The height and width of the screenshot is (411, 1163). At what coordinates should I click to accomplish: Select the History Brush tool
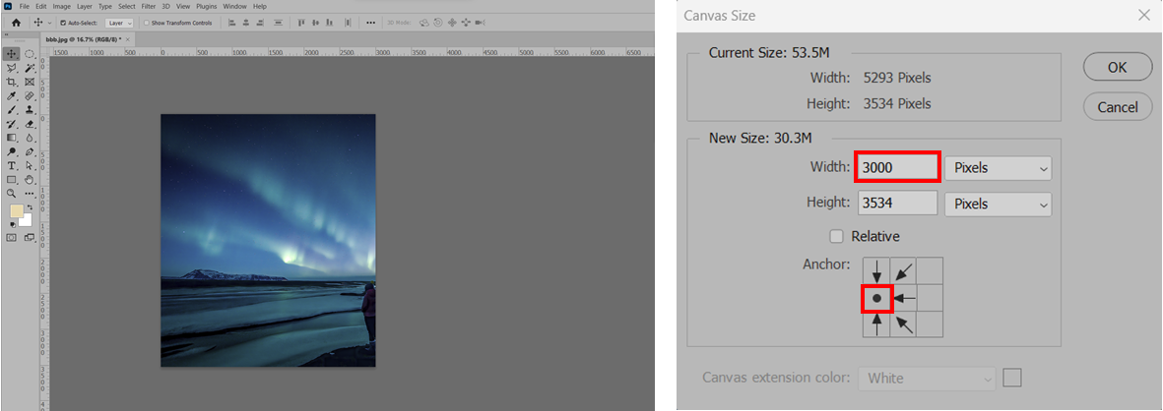(x=11, y=124)
